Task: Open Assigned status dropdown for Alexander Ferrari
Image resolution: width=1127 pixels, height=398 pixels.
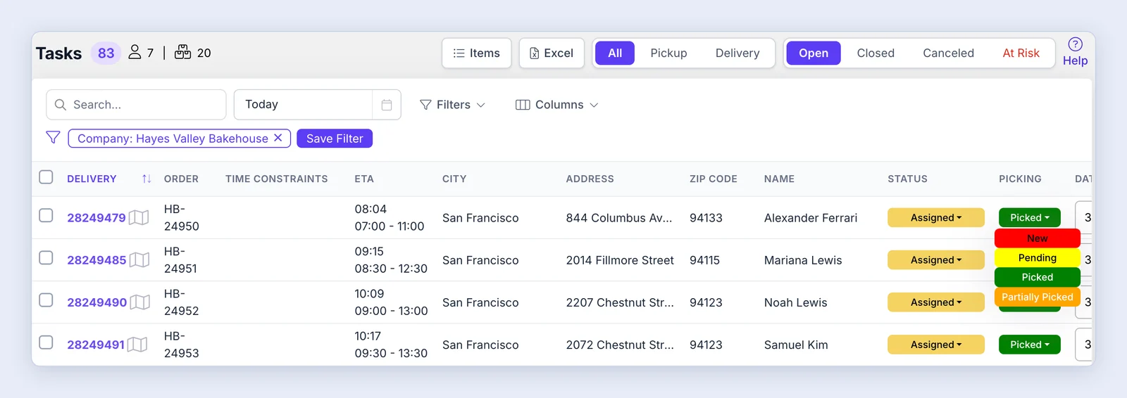Action: tap(935, 218)
